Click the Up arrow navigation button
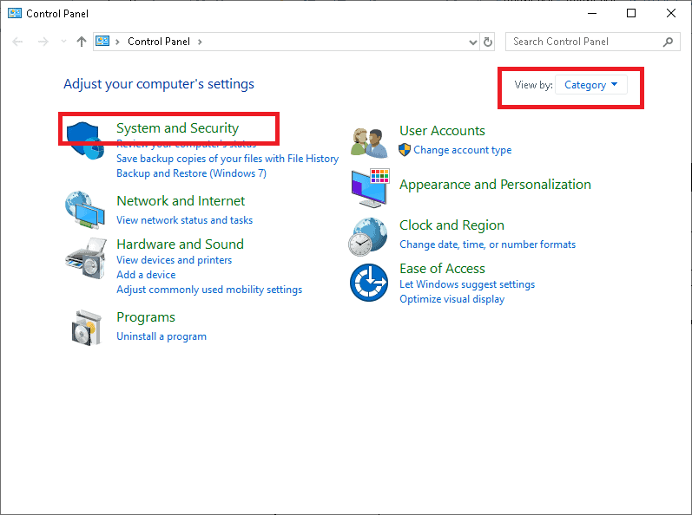Screen dimensions: 692x515 click(x=82, y=42)
